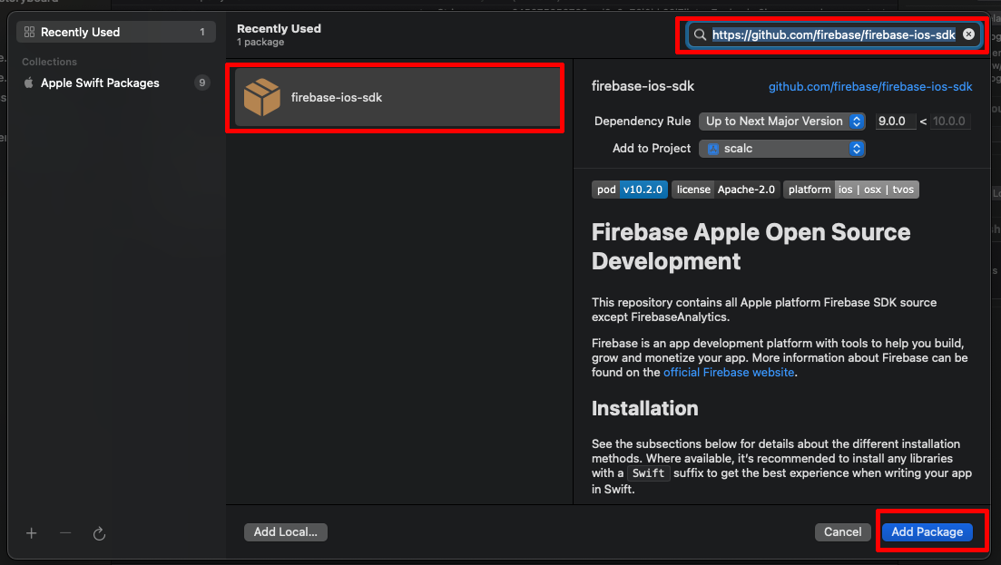This screenshot has width=1001, height=565.
Task: Refresh package collections
Action: (99, 533)
